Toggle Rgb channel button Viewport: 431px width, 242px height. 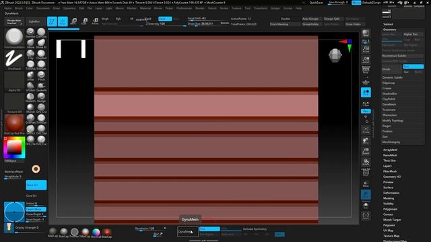tap(119, 19)
